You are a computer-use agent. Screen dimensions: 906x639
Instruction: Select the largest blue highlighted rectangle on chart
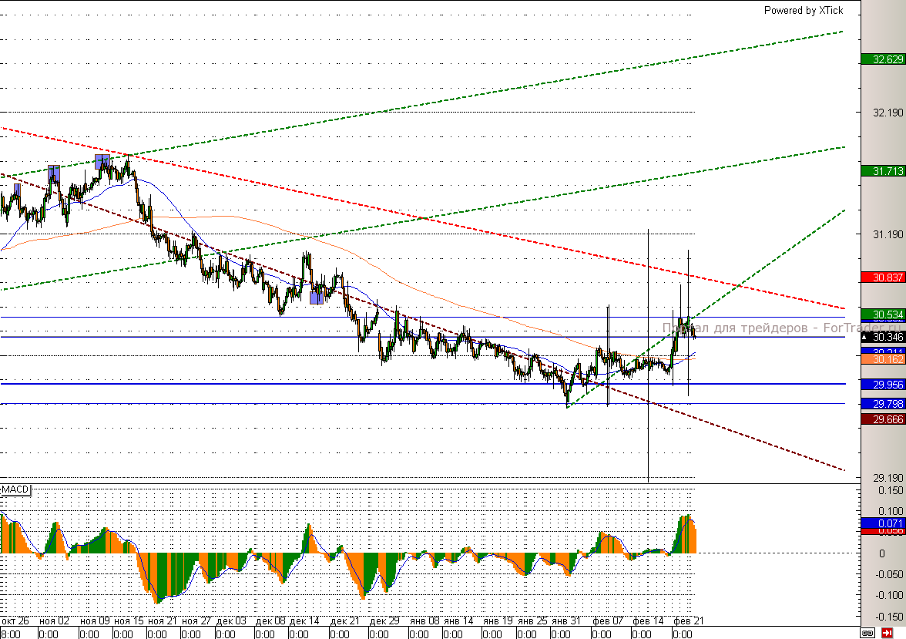[102, 161]
